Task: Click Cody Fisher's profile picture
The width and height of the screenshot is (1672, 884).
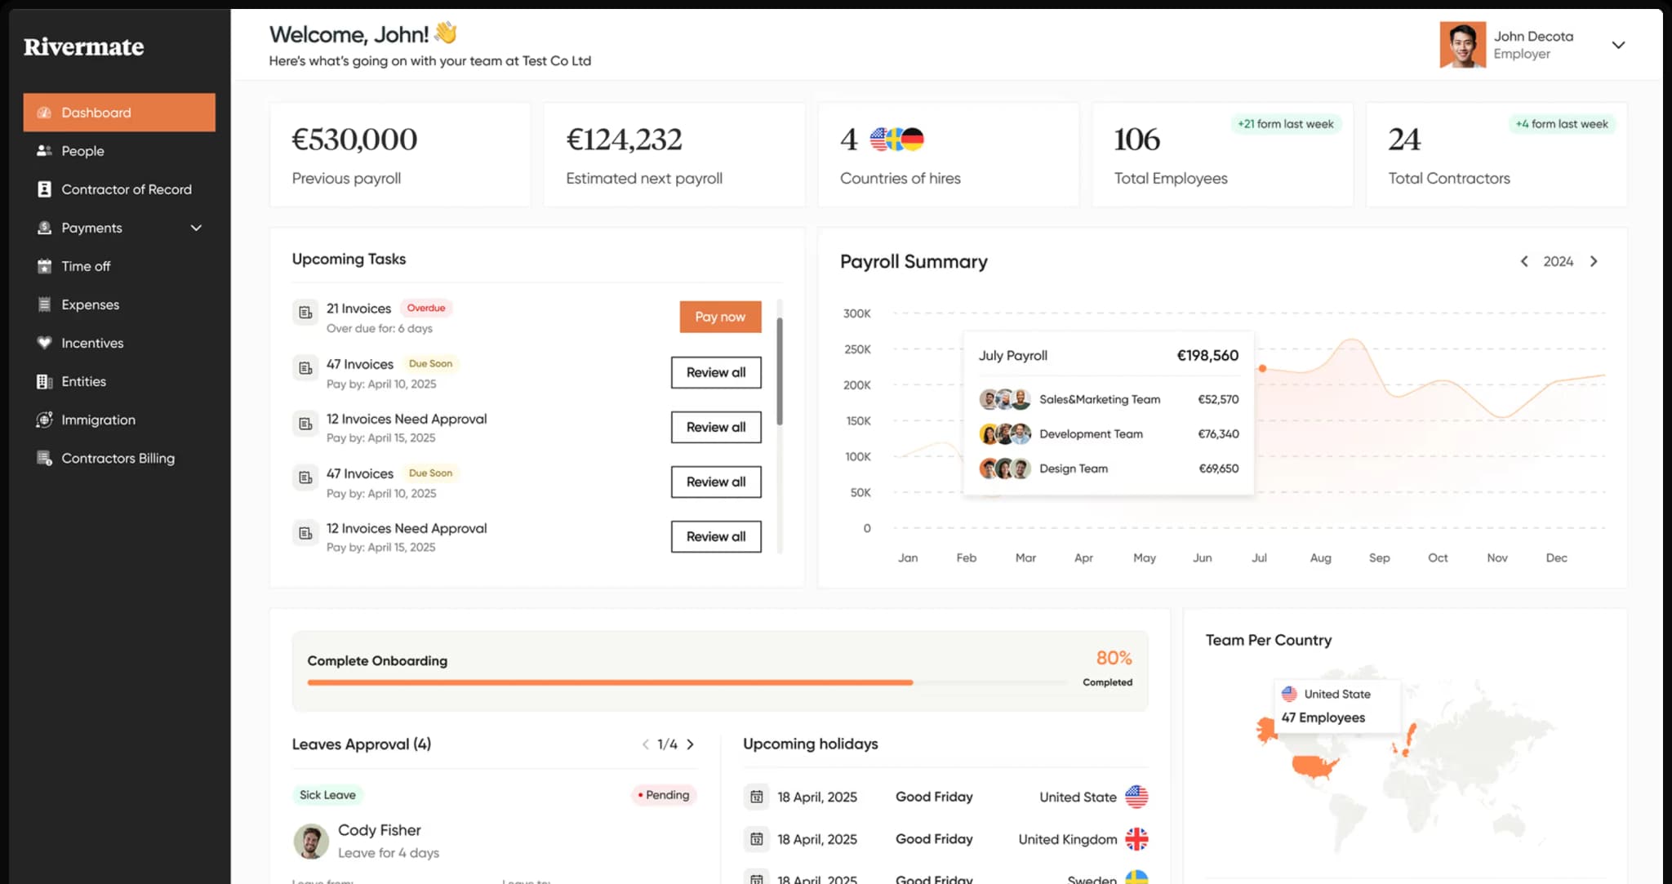Action: click(x=310, y=841)
